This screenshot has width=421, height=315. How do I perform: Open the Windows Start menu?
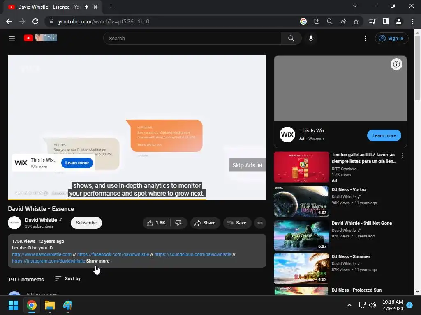click(x=13, y=305)
